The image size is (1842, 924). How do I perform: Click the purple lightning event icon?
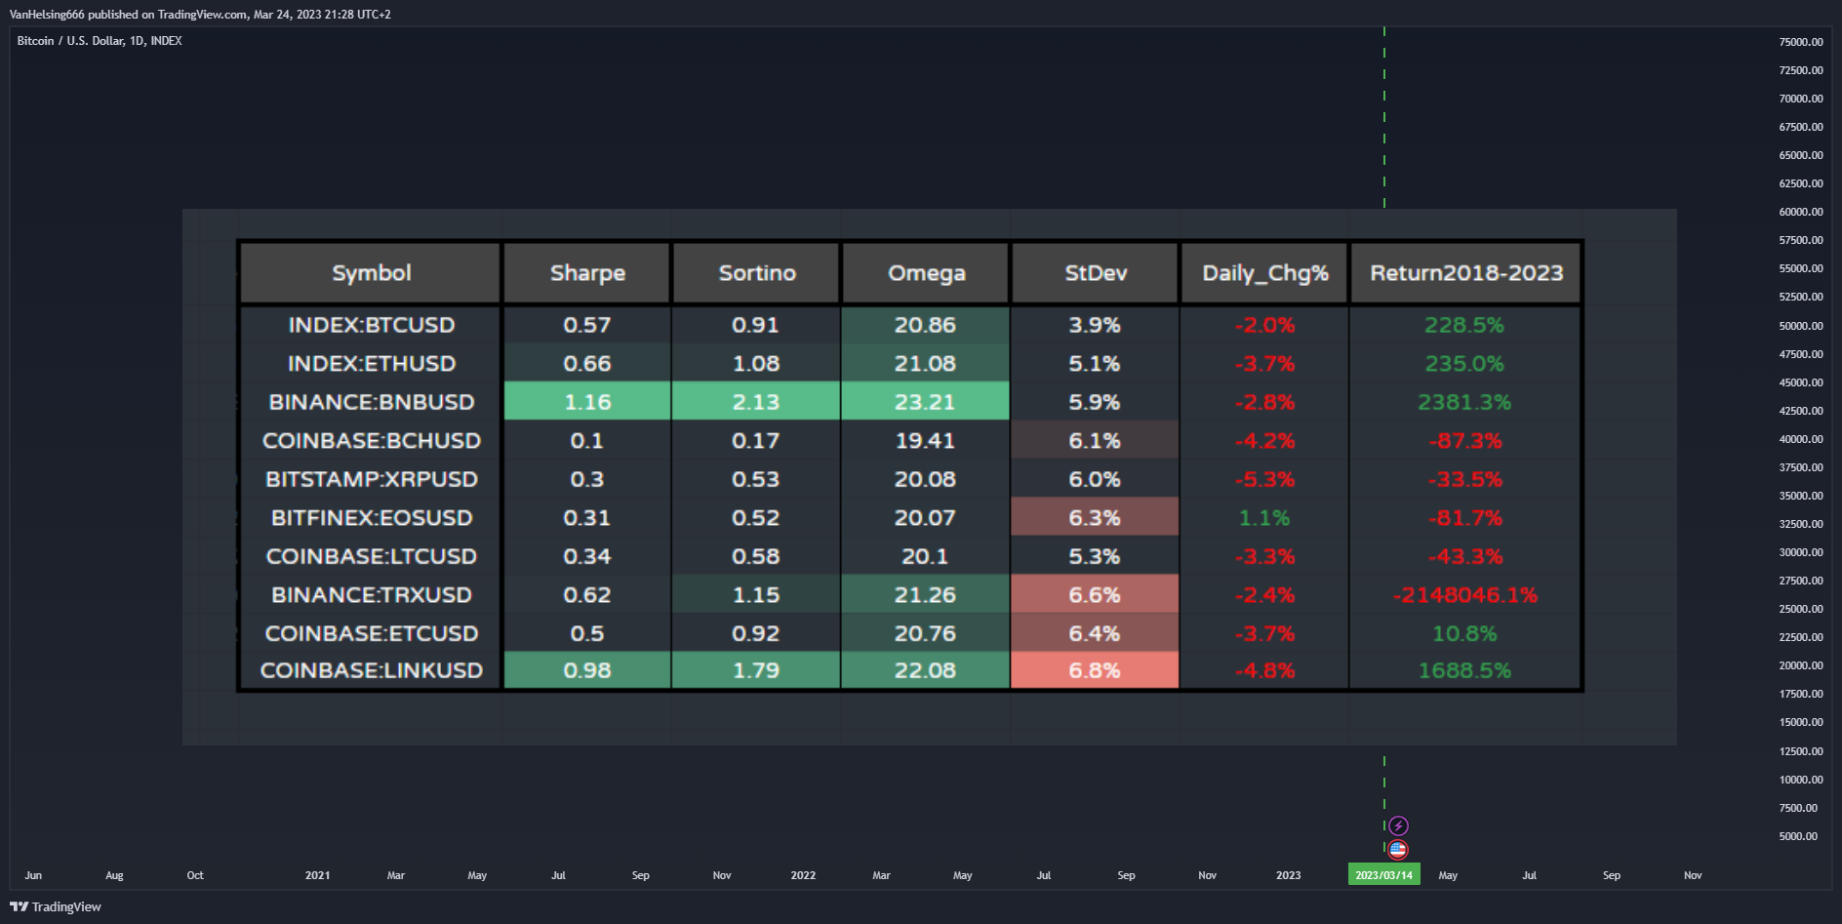(x=1398, y=825)
